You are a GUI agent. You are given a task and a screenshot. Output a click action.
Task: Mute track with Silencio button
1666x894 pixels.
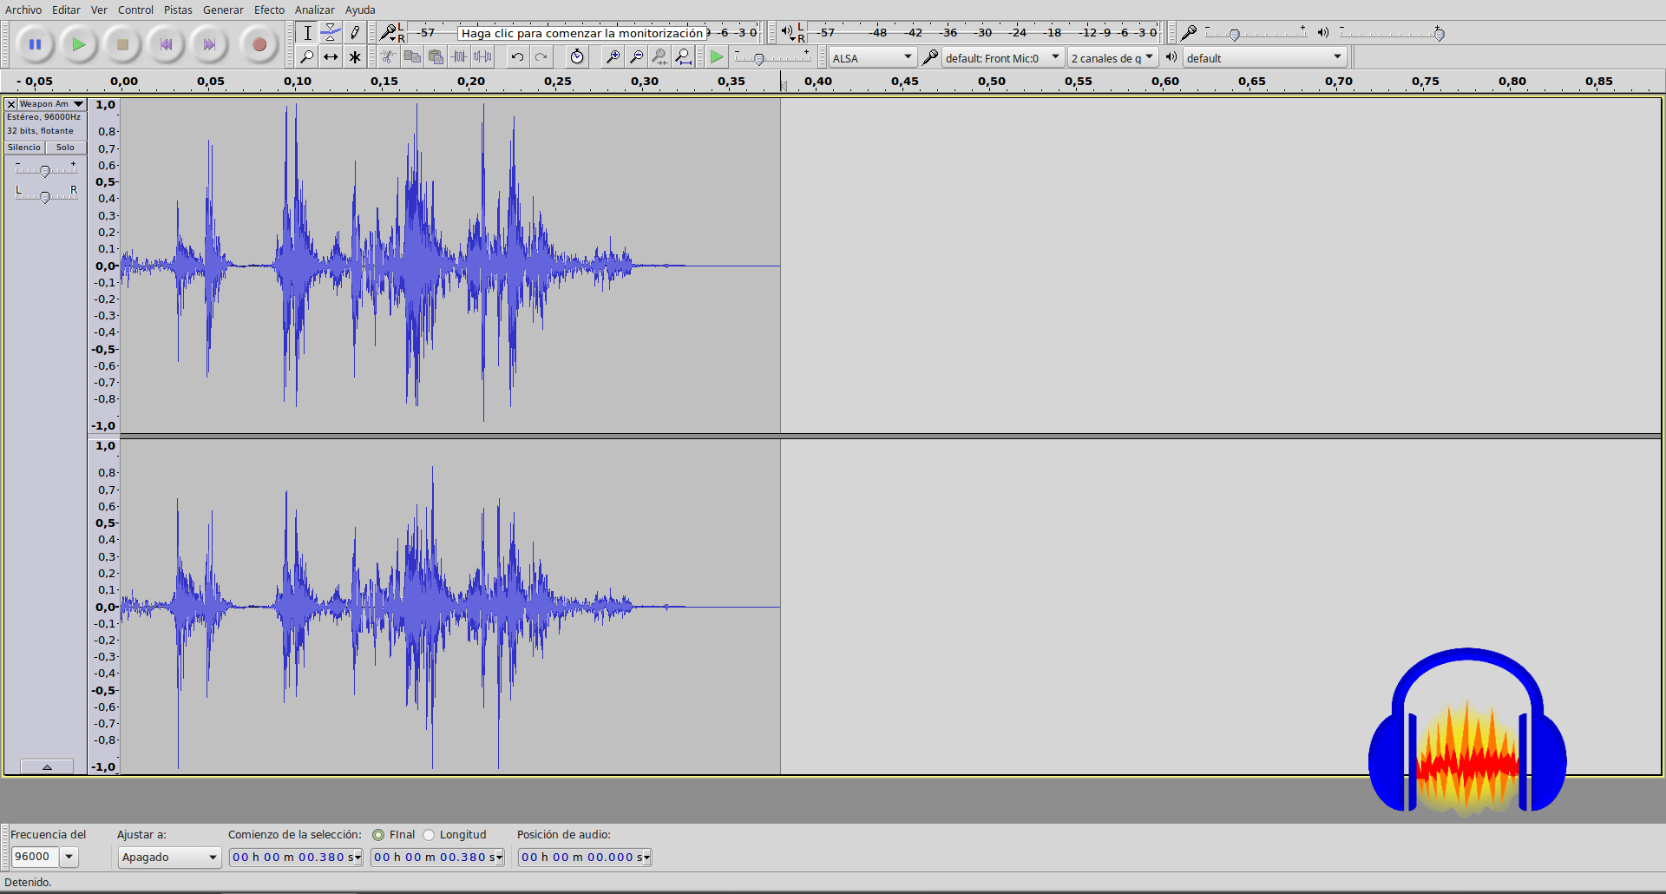click(x=24, y=148)
